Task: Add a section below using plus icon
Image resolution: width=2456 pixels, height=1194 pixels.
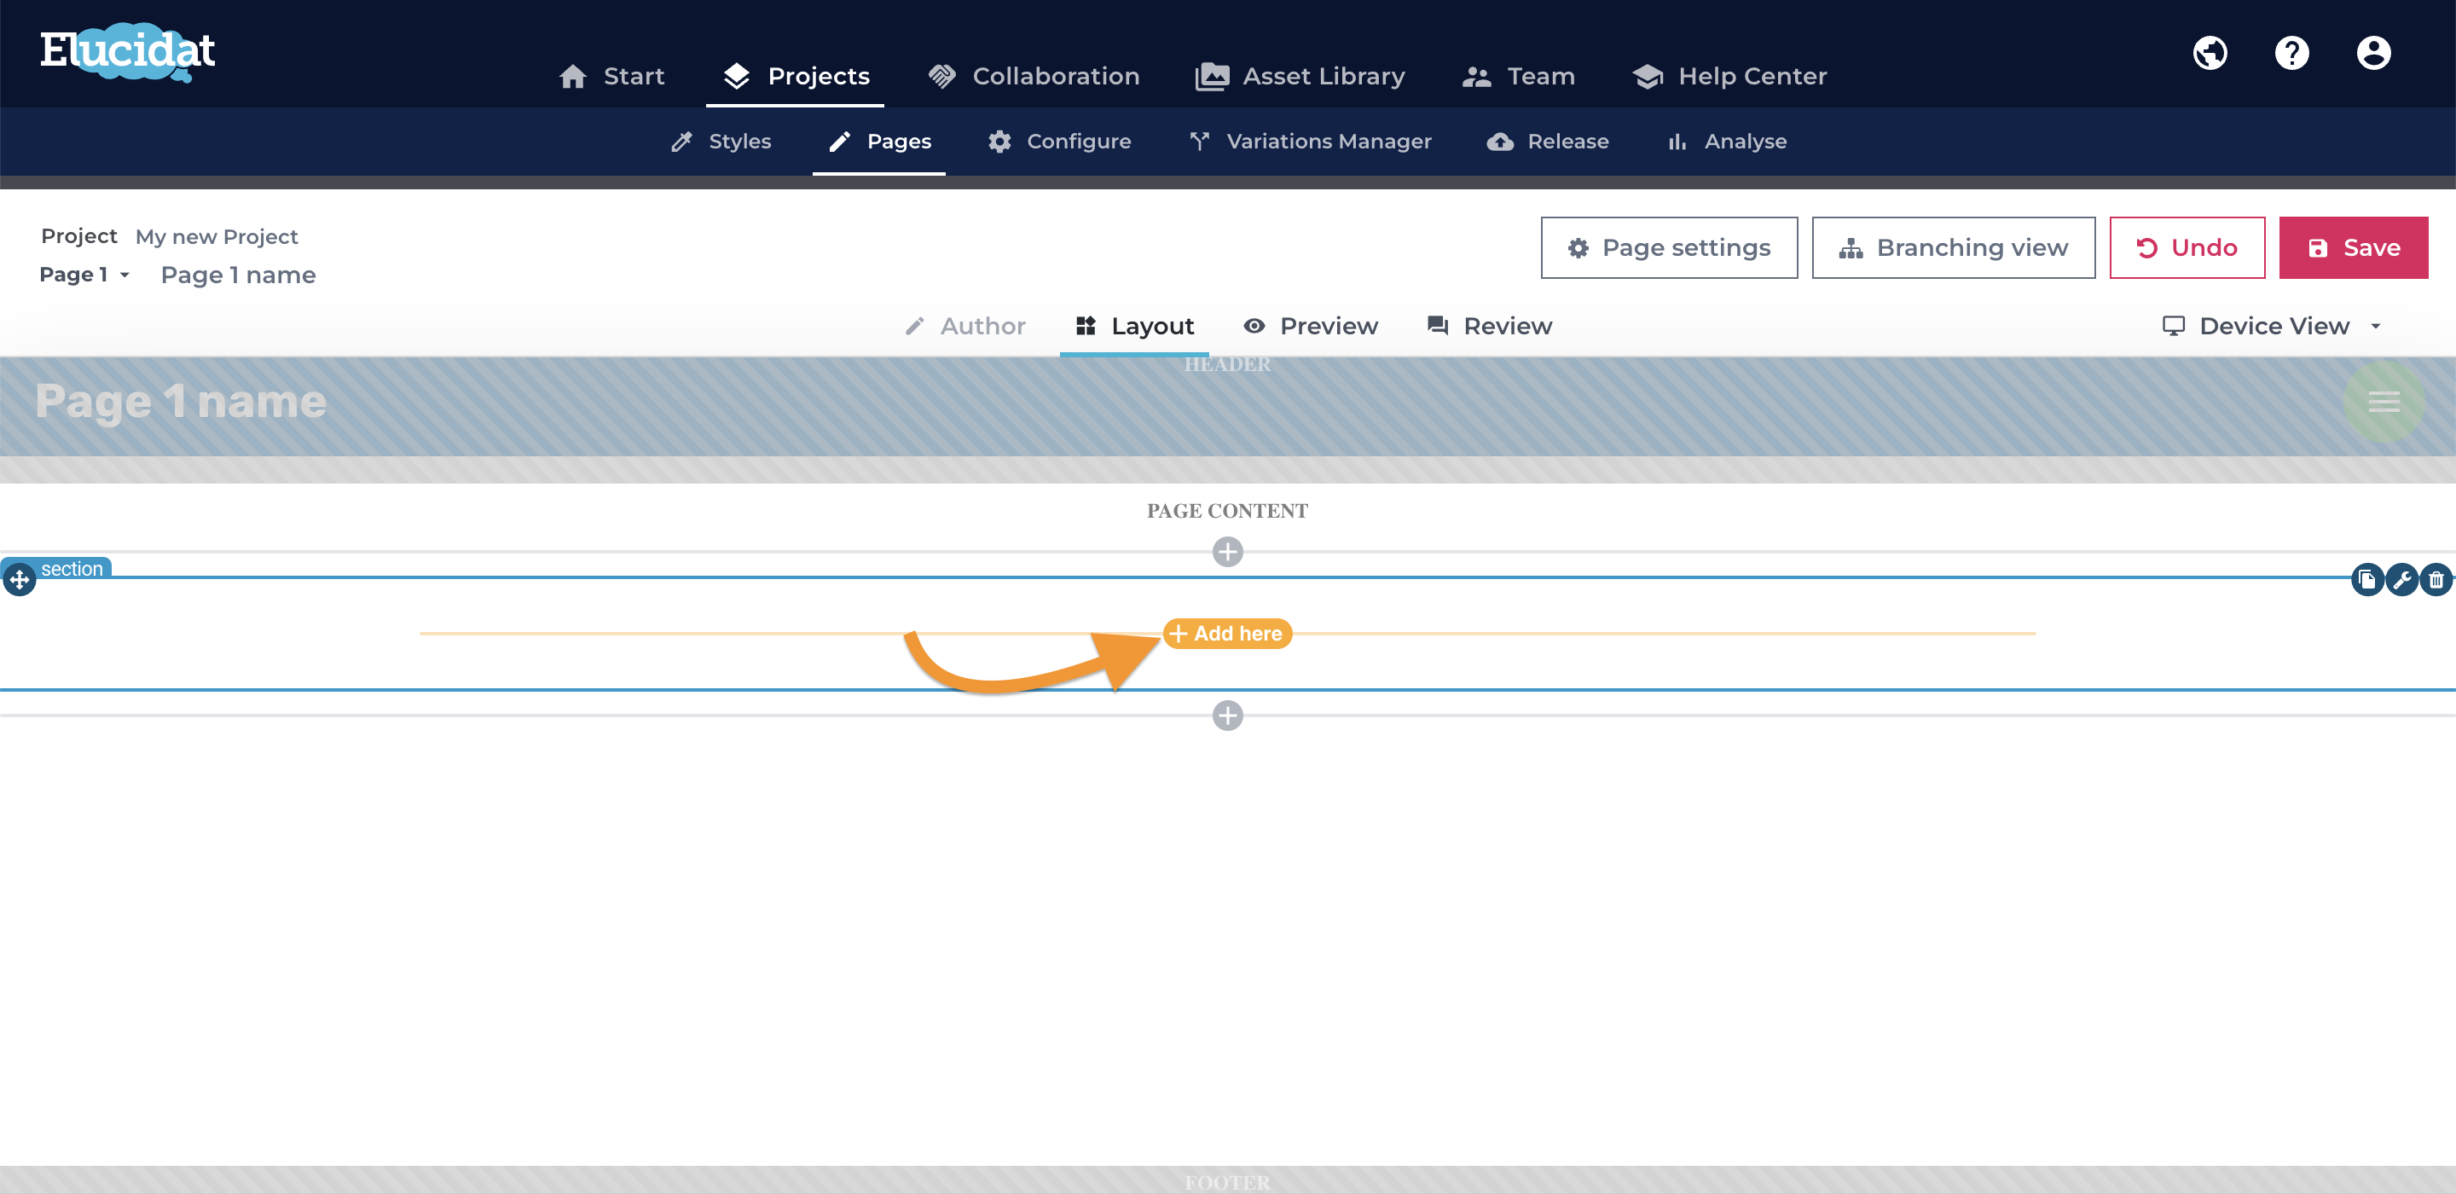Action: pyautogui.click(x=1227, y=716)
